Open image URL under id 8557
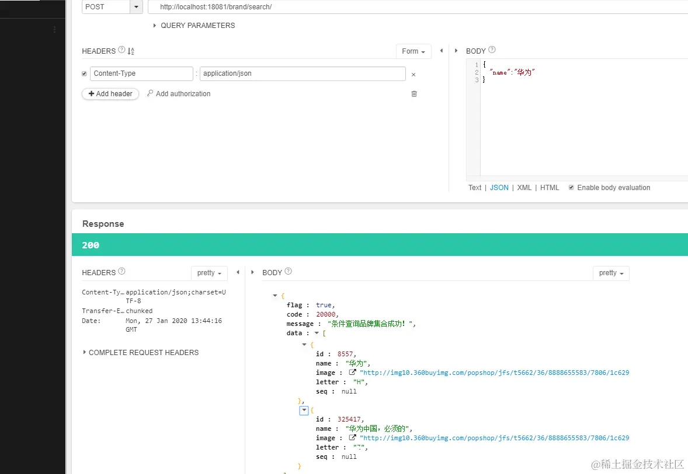This screenshot has width=688, height=474. point(495,373)
